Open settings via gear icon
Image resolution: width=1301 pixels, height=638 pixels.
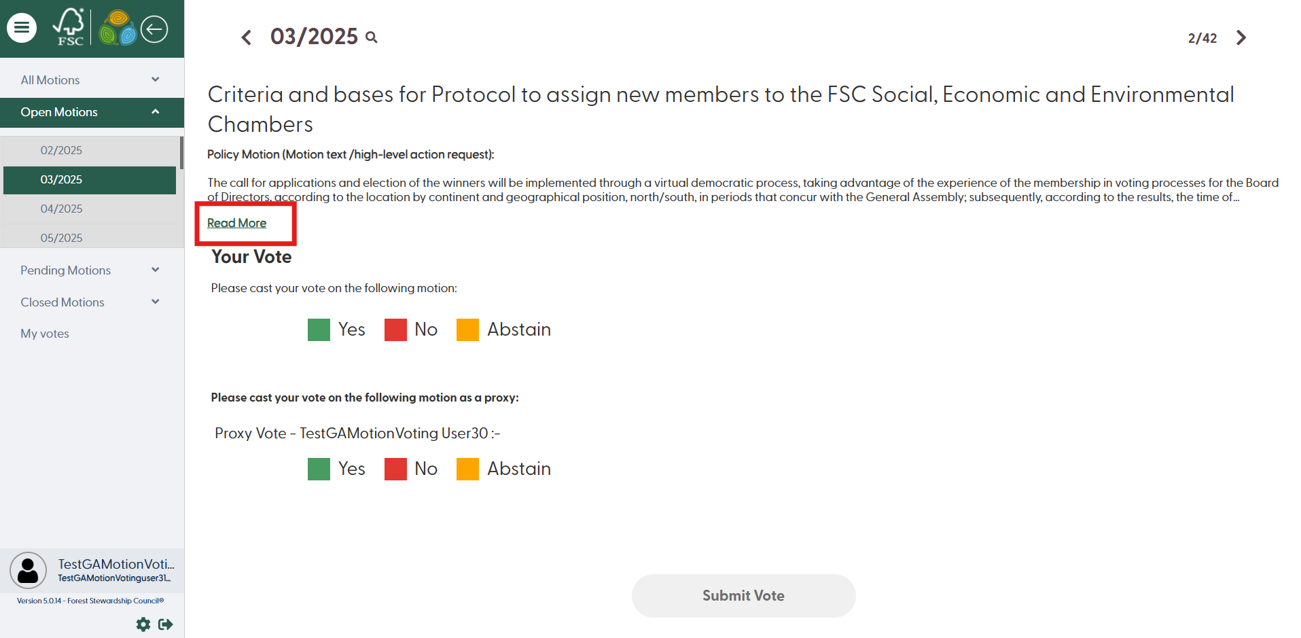pos(143,624)
